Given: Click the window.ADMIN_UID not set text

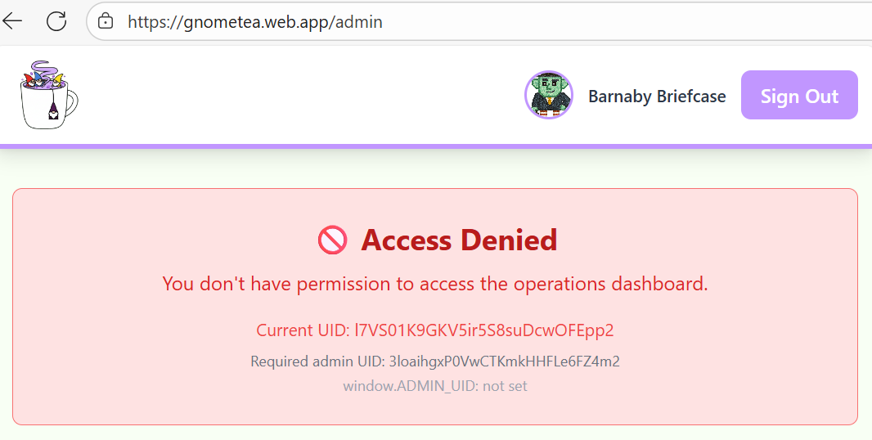Looking at the screenshot, I should (x=435, y=386).
